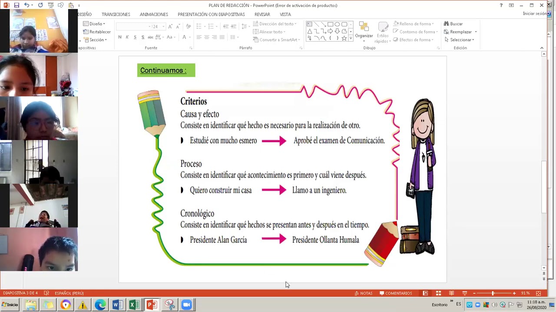
Task: Start slideshow from status bar icon
Action: [464, 293]
